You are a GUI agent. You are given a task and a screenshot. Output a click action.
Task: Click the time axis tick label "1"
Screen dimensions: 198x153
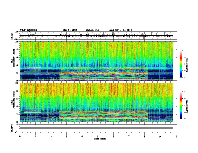[35, 136]
